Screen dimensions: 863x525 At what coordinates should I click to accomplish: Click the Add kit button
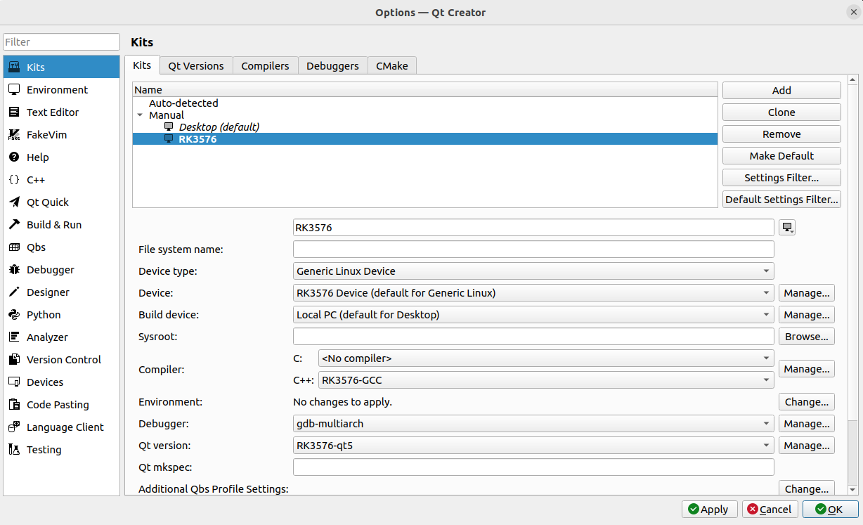(781, 91)
